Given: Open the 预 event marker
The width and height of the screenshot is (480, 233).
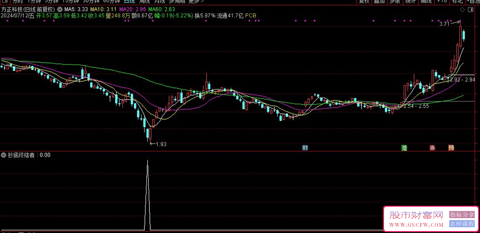Looking at the screenshot, I should click(x=451, y=148).
